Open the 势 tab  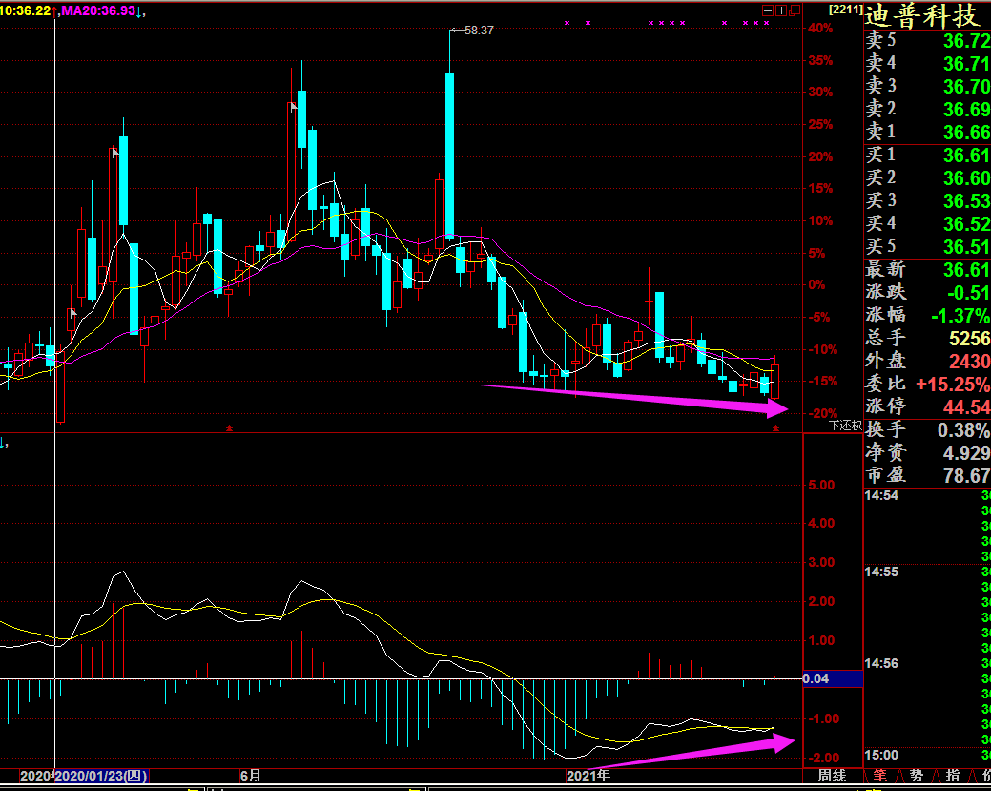click(917, 776)
